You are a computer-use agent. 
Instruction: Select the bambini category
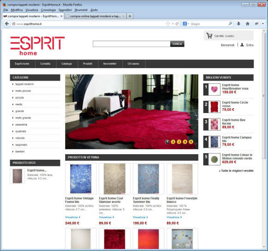(20, 151)
